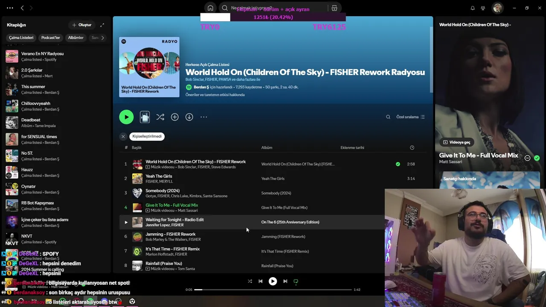Click the radio playlist cover image
546x307 pixels.
149,67
